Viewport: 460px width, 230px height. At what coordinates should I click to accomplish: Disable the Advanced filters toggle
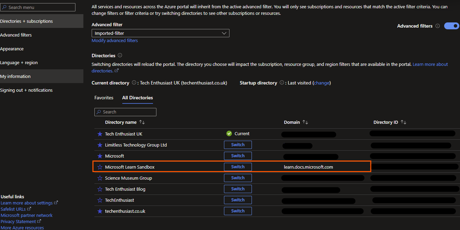click(451, 26)
